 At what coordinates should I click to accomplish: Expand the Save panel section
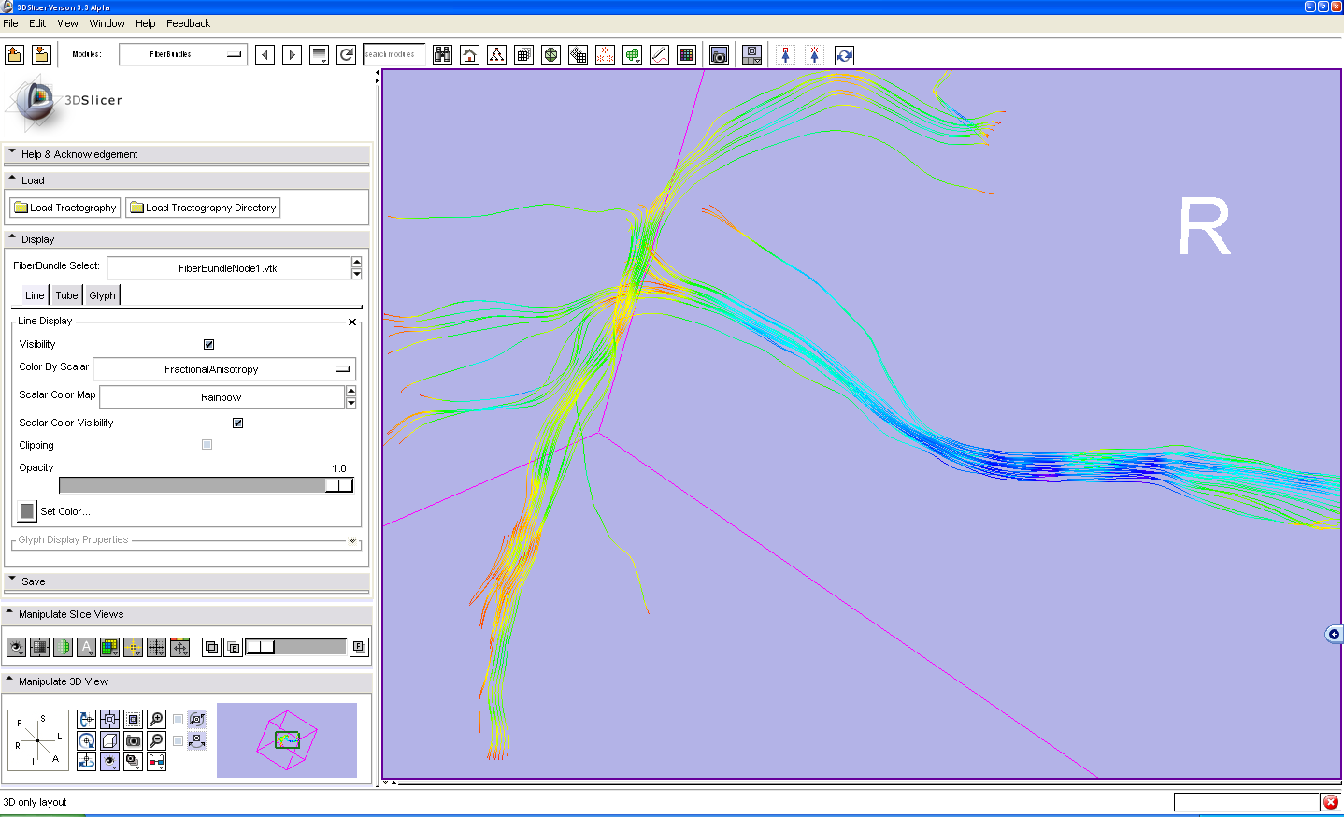[x=34, y=581]
